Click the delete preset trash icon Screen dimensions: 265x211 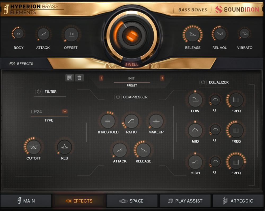click(x=79, y=78)
